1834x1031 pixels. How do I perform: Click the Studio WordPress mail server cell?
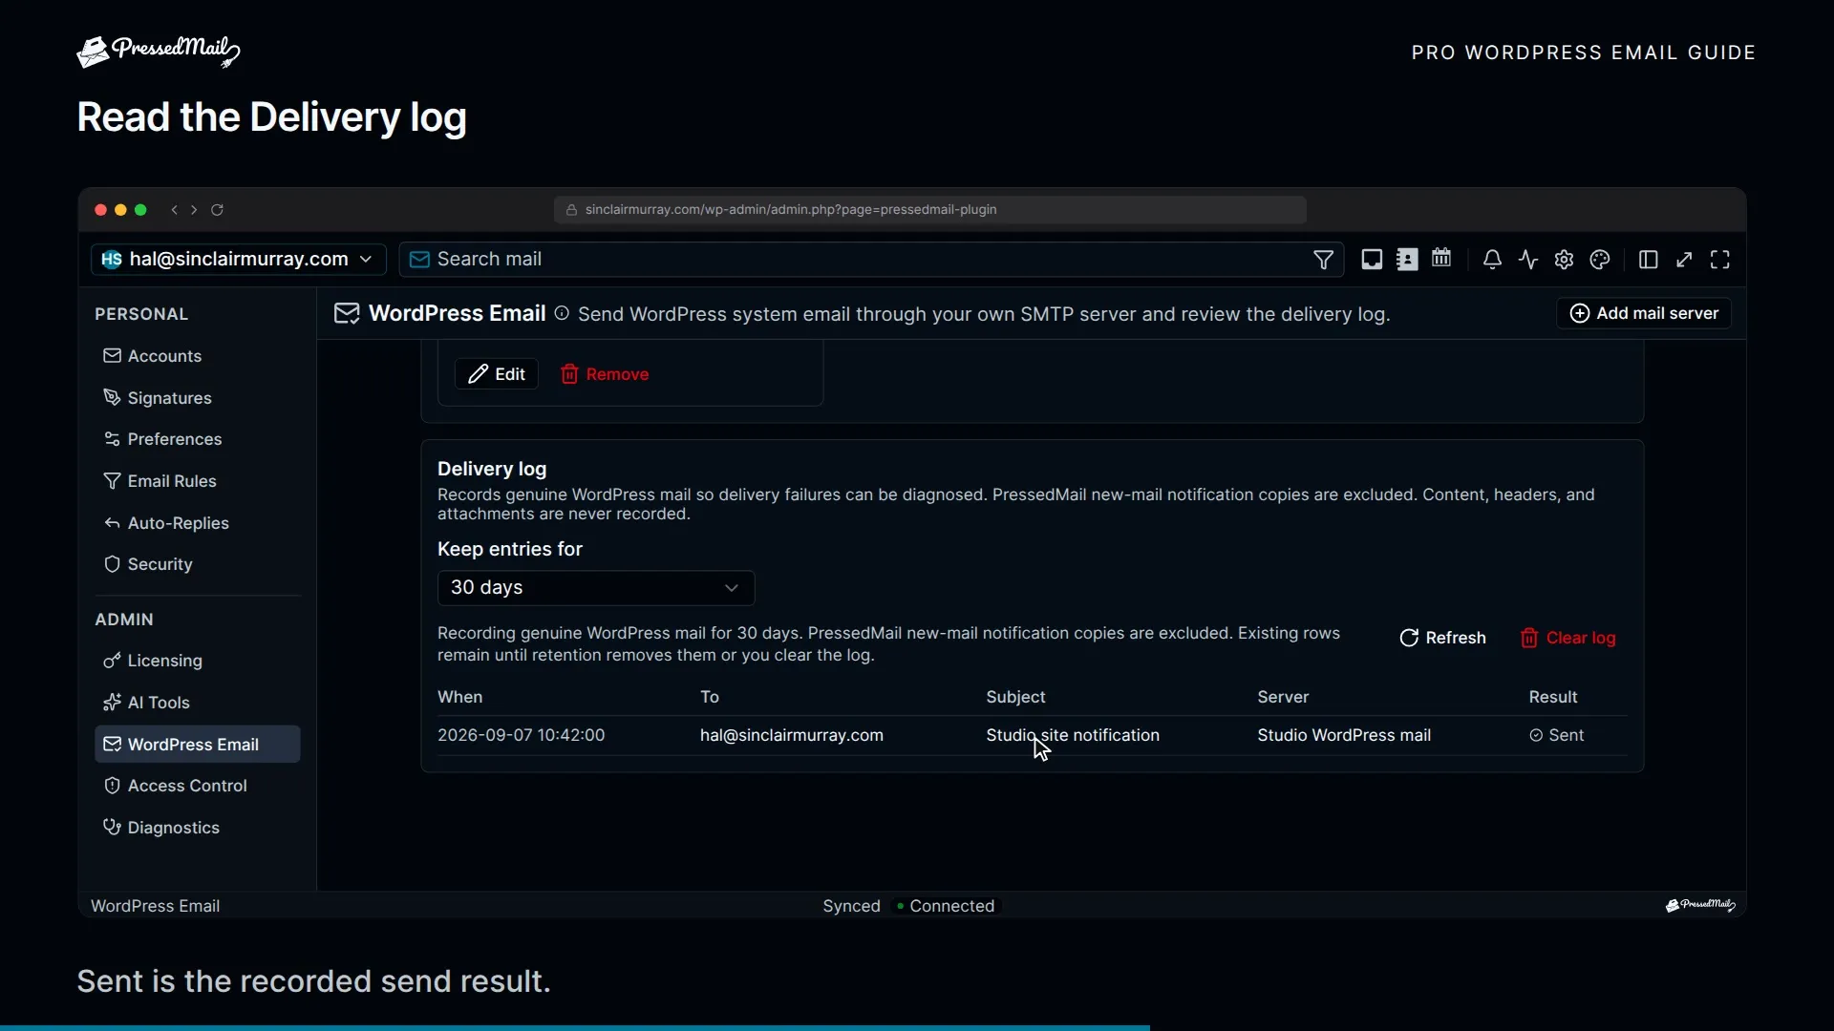(x=1344, y=735)
